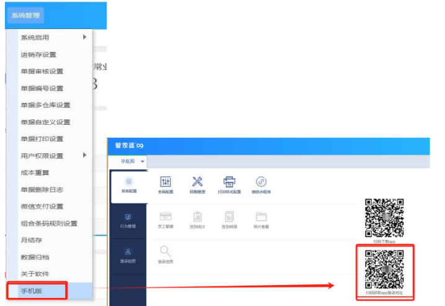Viewport: 445px width, 306px height.
Task: Select 行为管理 in dark sidebar
Action: 128,221
